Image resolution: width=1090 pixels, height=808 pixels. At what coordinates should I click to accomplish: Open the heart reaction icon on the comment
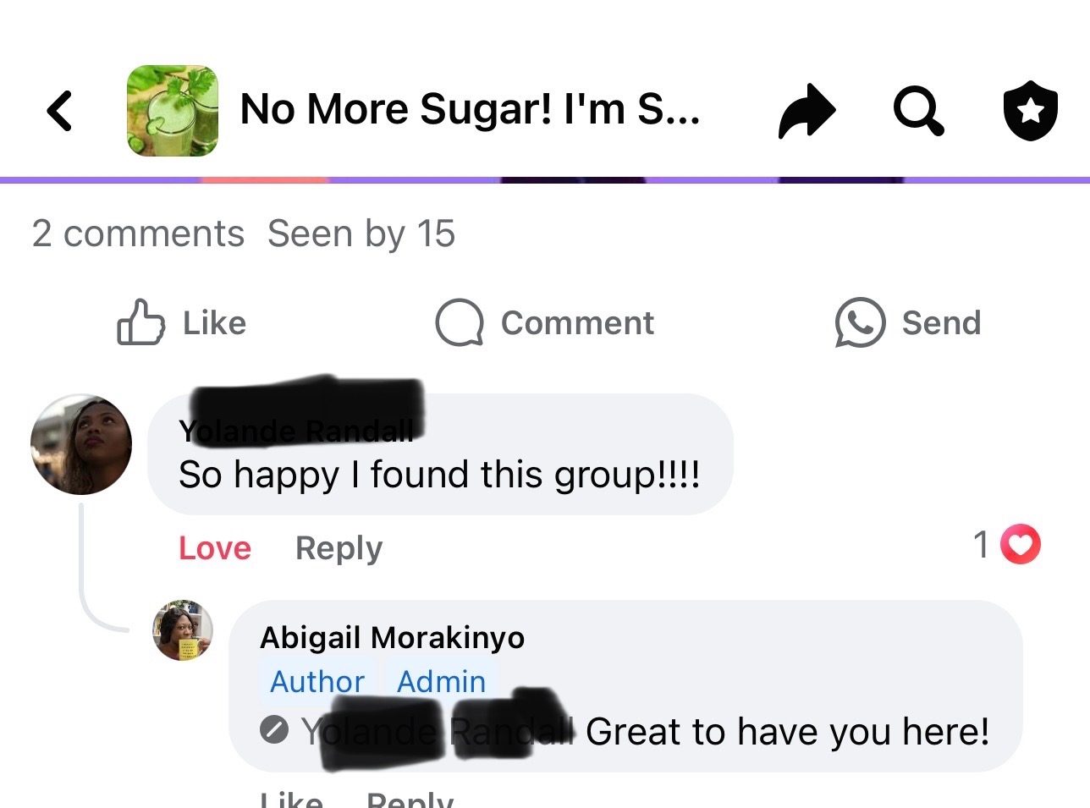(1021, 544)
